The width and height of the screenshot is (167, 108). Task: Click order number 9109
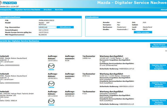pos(67,60)
